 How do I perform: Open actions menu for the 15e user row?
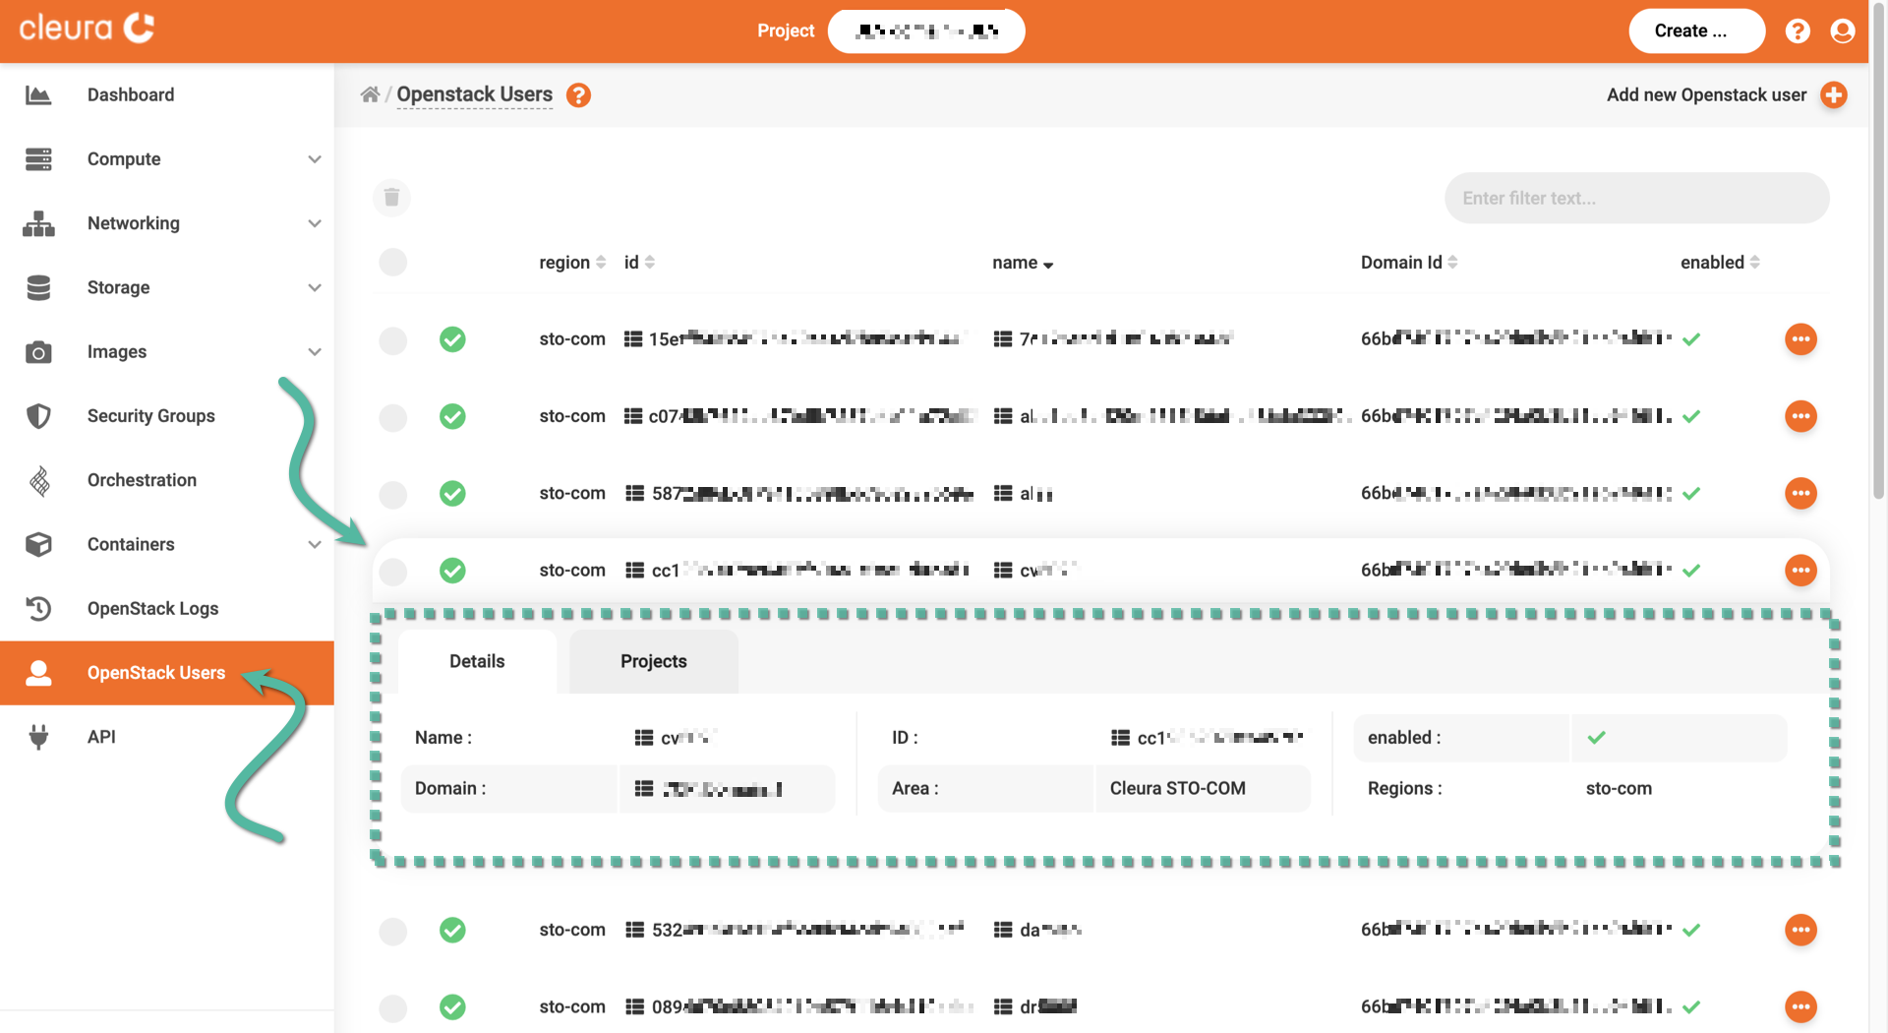pyautogui.click(x=1800, y=339)
